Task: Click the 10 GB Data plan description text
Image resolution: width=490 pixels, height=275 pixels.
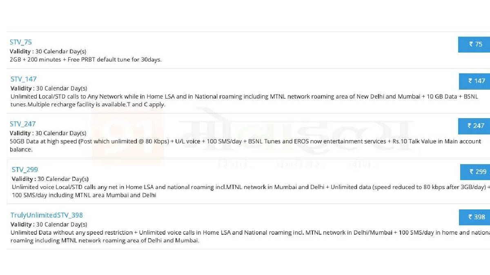Action: pos(244,101)
